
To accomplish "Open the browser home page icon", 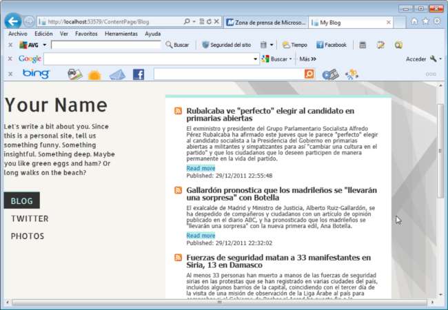I will coord(414,21).
